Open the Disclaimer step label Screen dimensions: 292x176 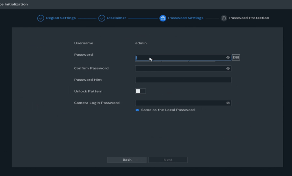pos(117,18)
